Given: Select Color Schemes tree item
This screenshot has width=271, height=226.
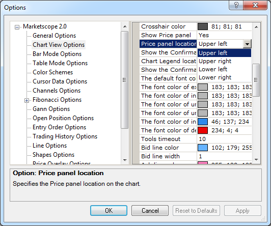Looking at the screenshot, I should pyautogui.click(x=52, y=72).
